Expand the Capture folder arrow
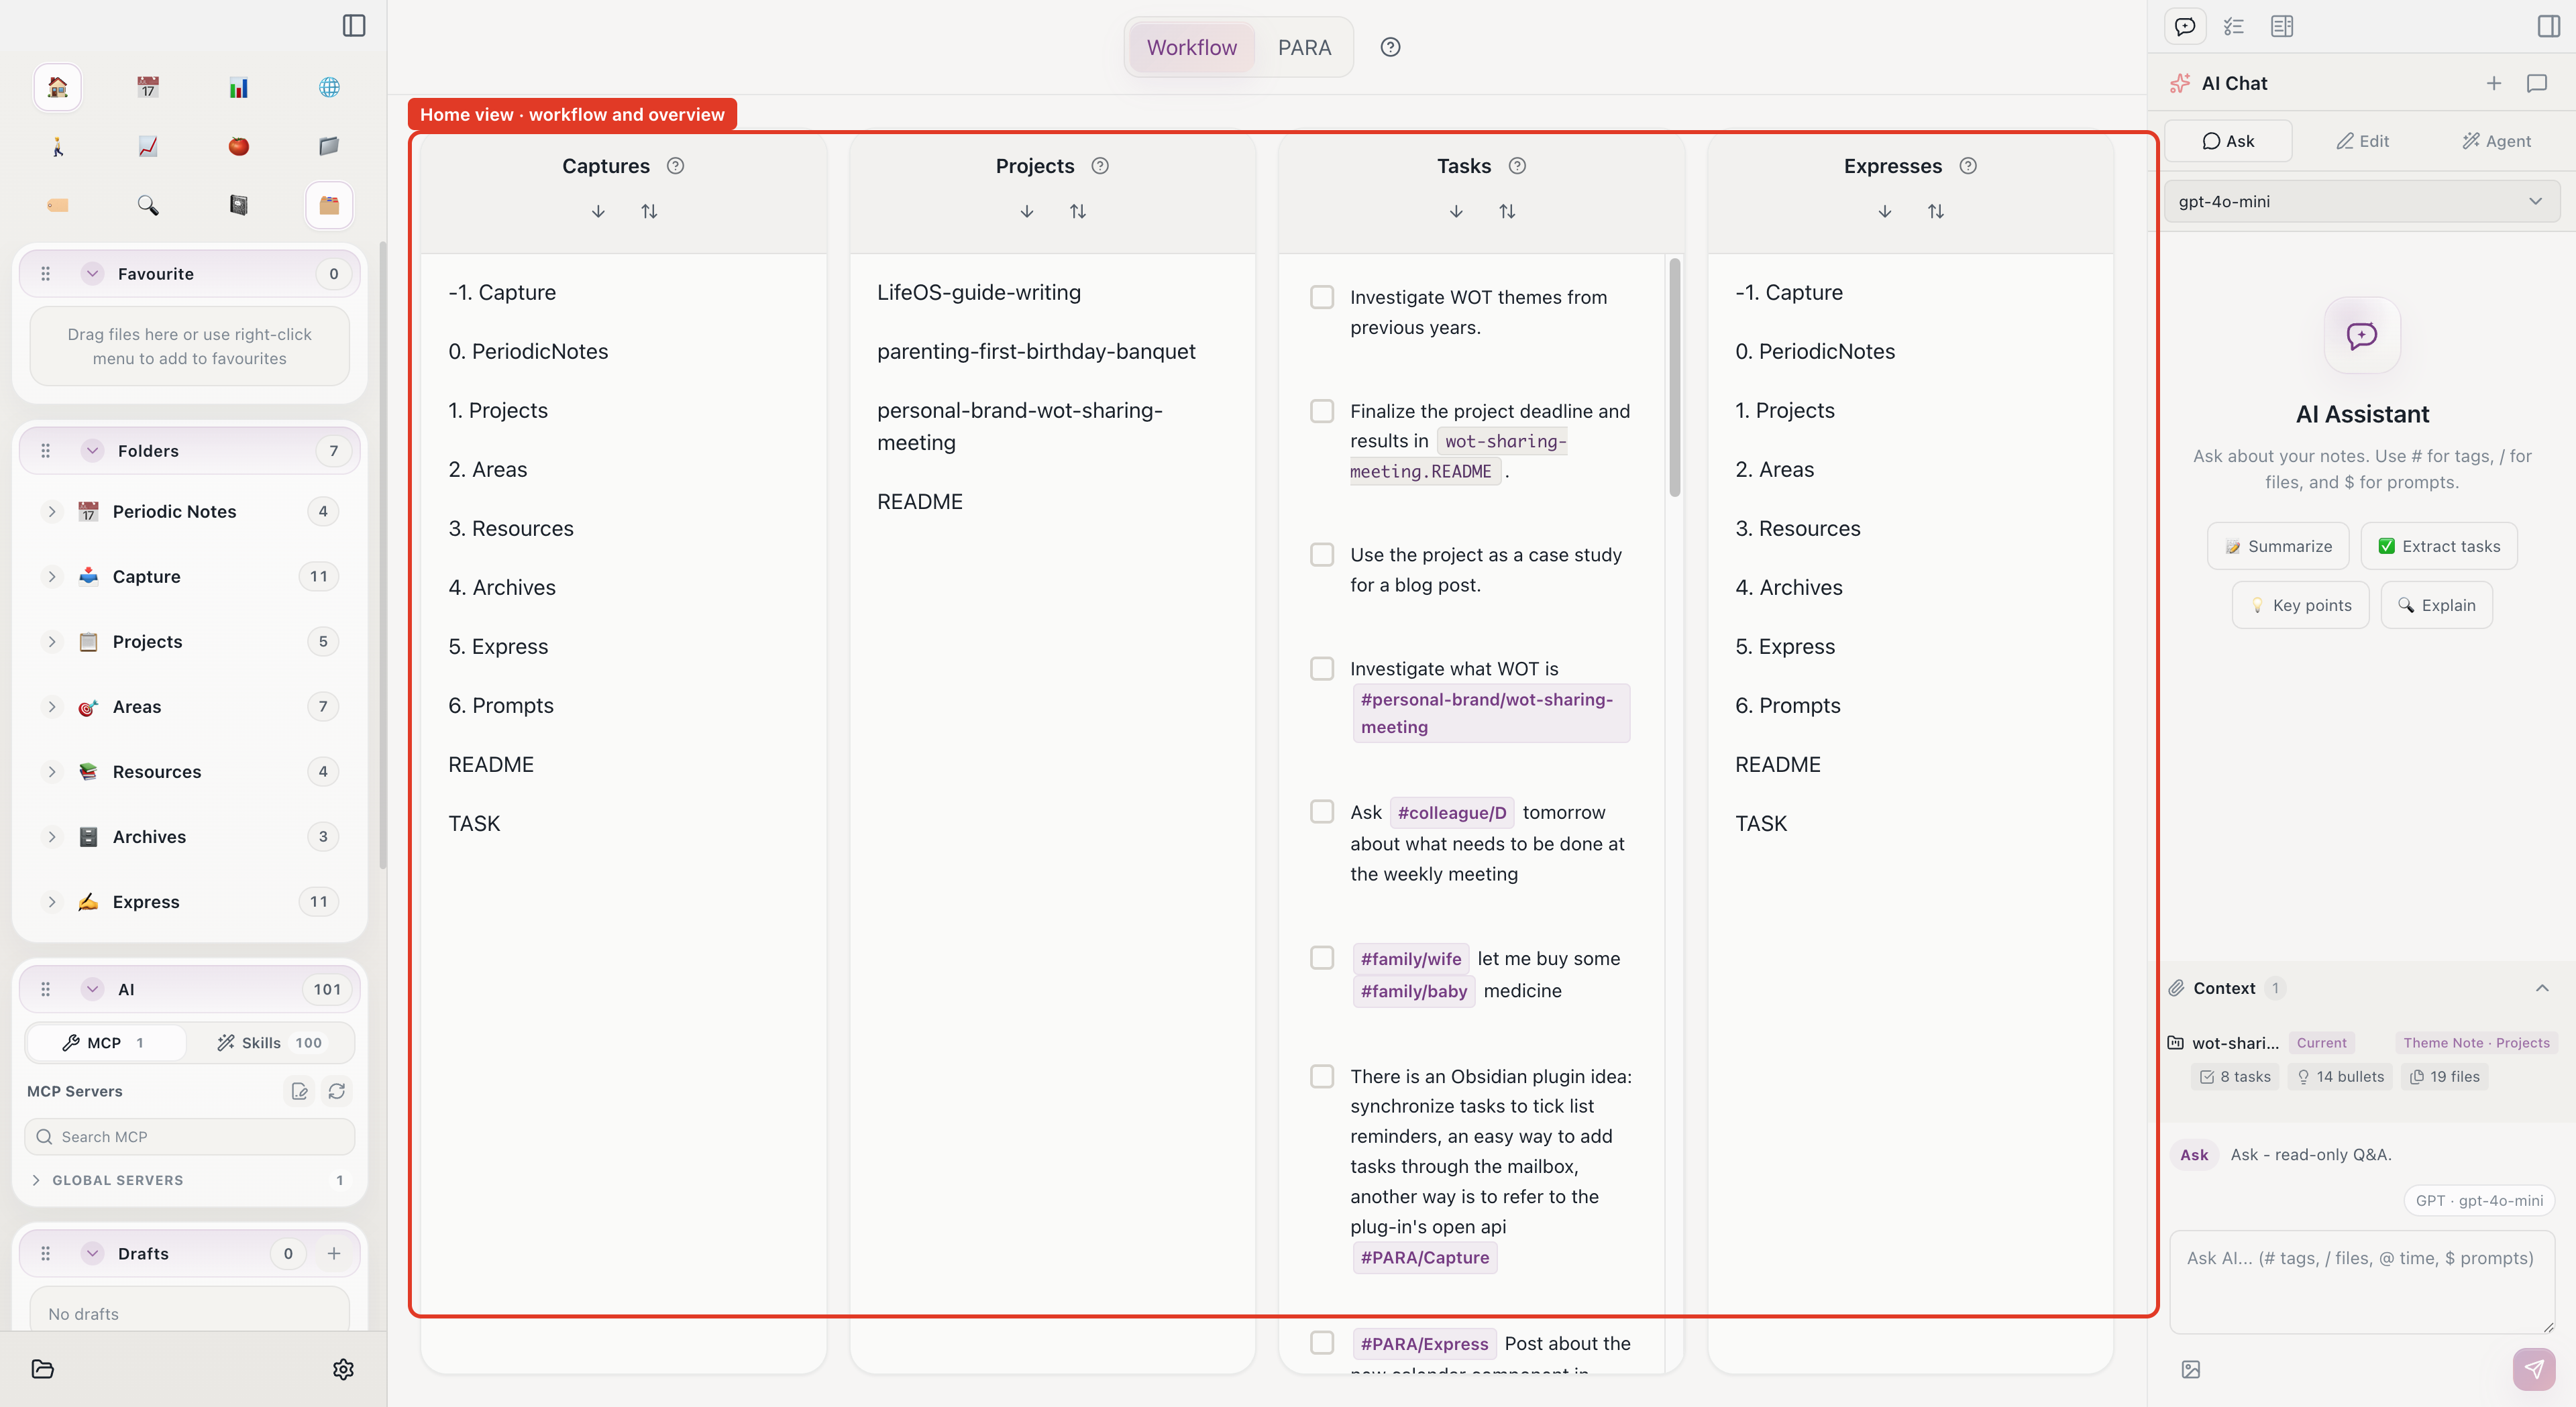Viewport: 2576px width, 1407px height. pos(52,576)
